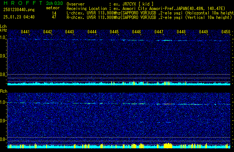Select the 0445 time marker

pos(114,32)
